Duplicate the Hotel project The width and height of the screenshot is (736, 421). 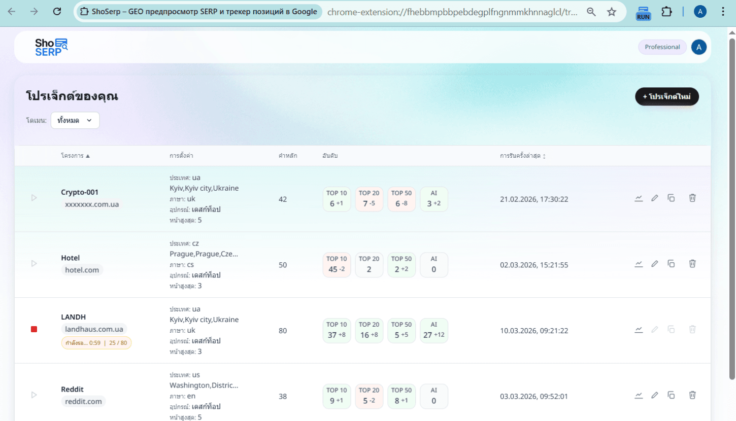(671, 264)
